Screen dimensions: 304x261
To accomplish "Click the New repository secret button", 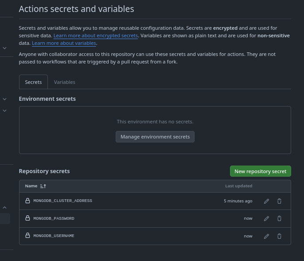I will 260,171.
